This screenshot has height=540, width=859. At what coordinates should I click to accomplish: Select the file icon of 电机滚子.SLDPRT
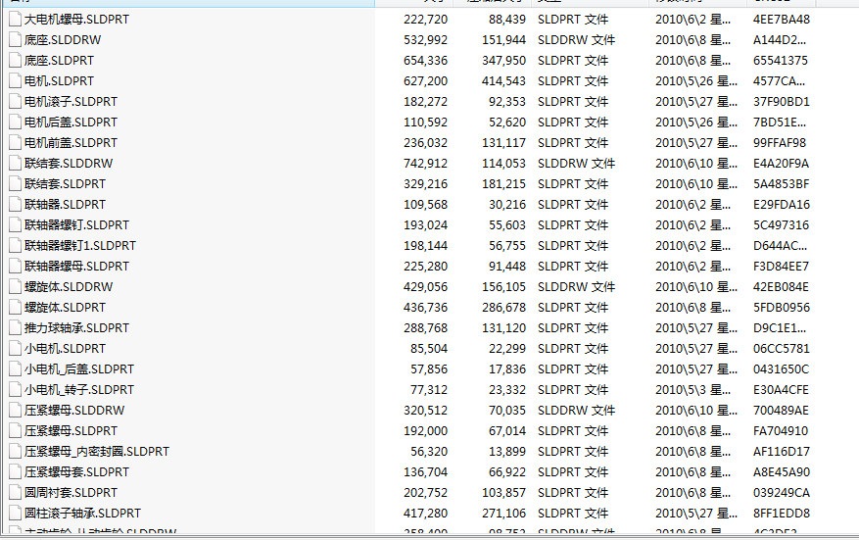click(x=16, y=101)
